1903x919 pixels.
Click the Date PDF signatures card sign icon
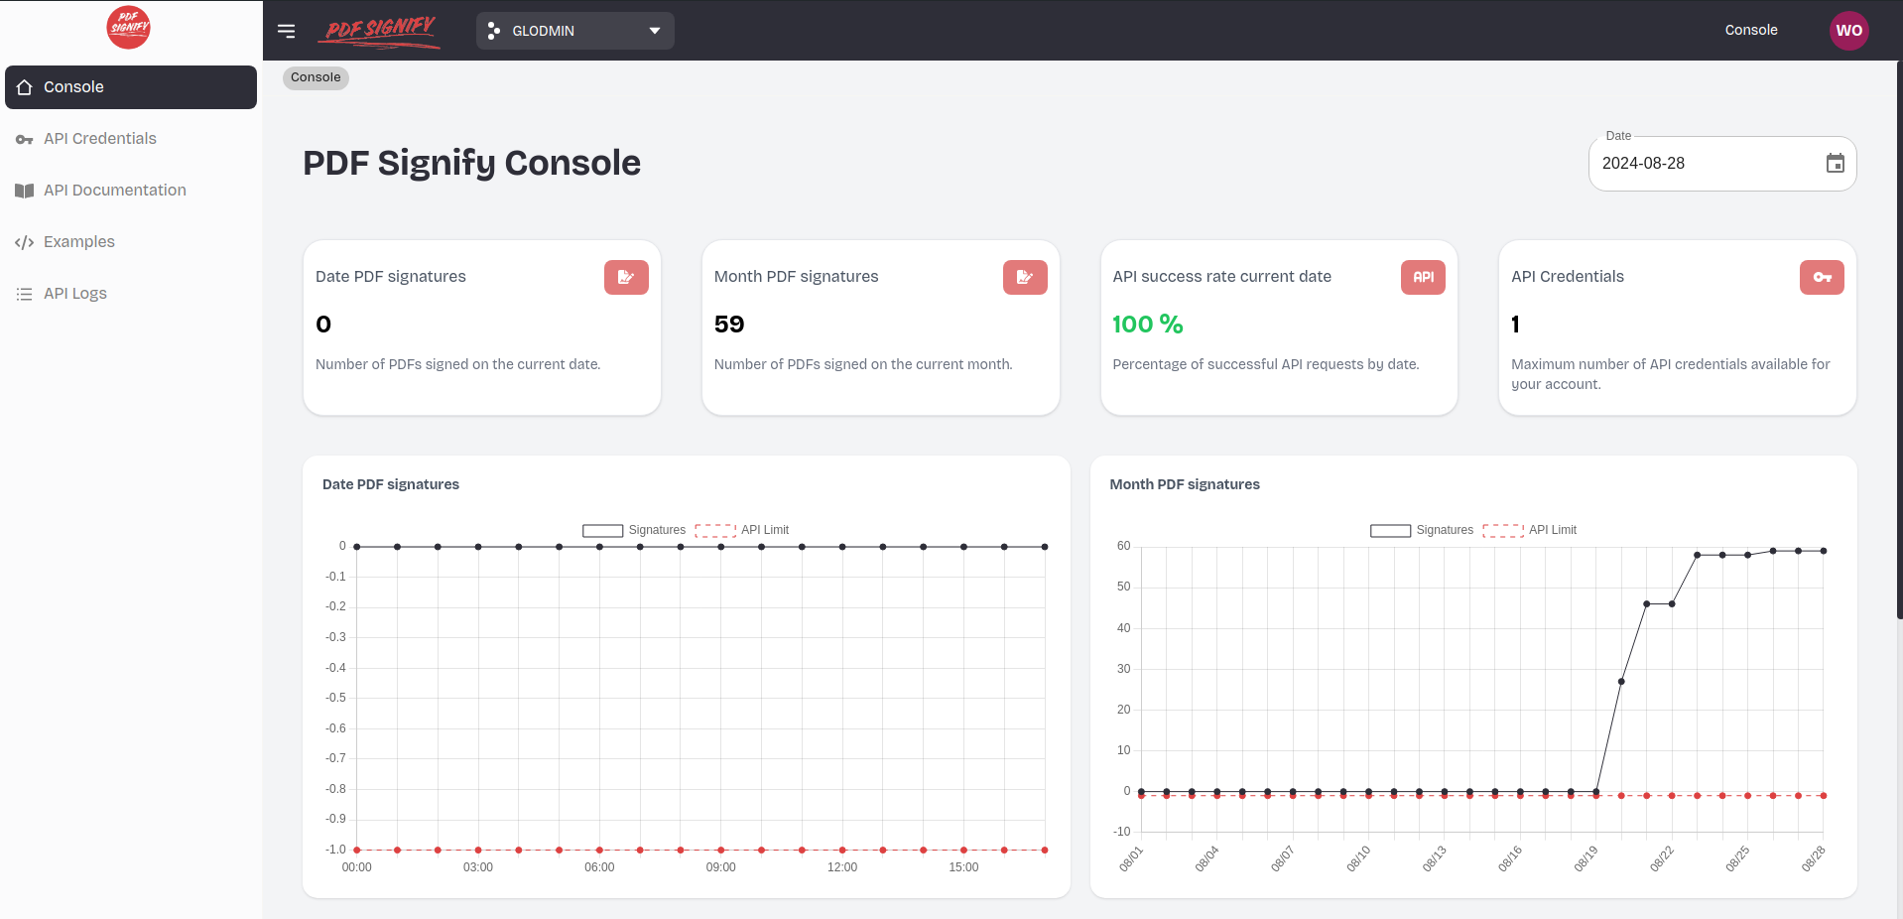[626, 277]
